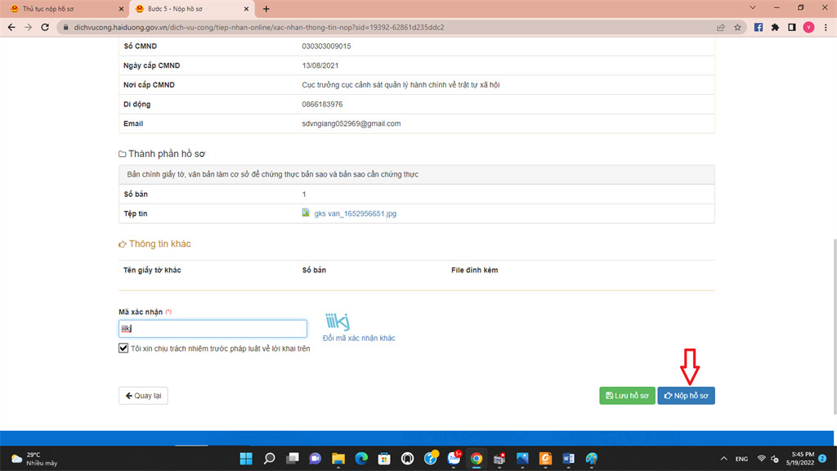Viewport: 837px width, 471px height.
Task: Show hidden system tray icons
Action: coord(724,459)
